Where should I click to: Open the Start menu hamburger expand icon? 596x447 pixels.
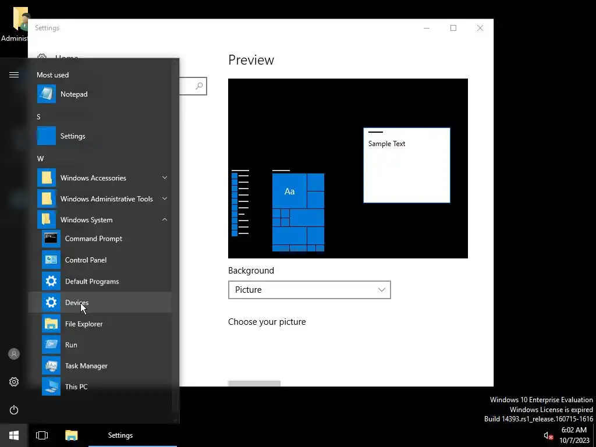14,75
